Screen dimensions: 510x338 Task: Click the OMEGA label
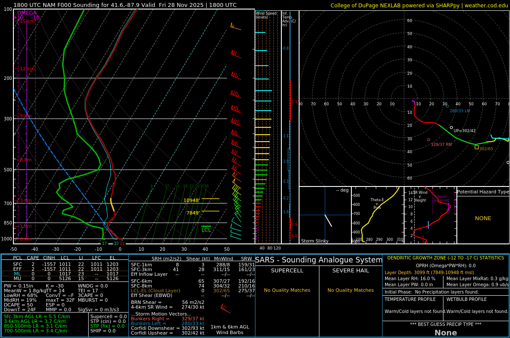click(x=27, y=13)
